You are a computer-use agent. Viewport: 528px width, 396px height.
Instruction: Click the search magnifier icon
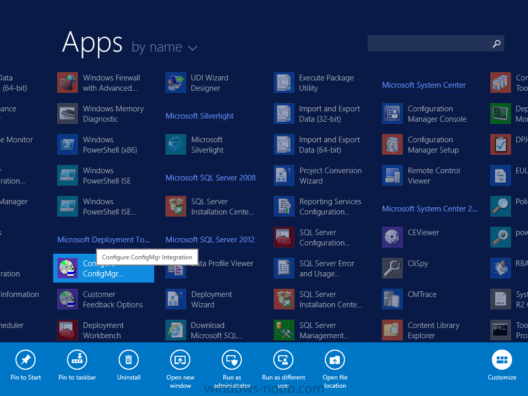click(x=497, y=43)
